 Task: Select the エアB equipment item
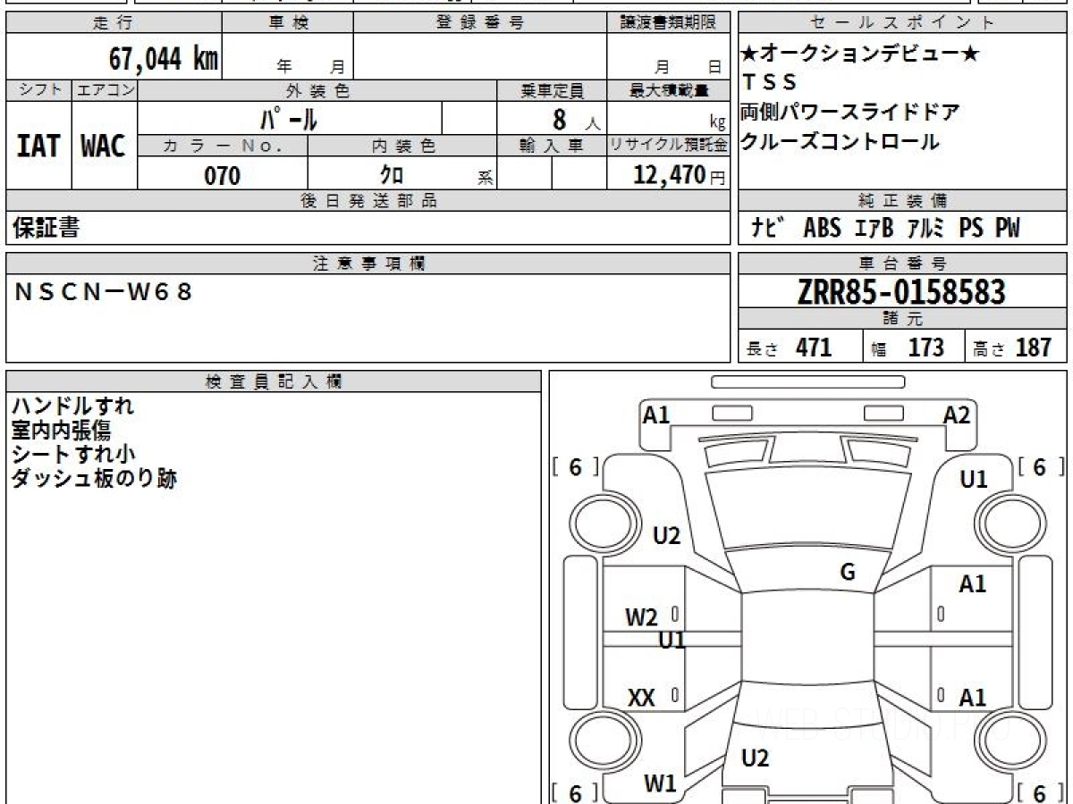pos(873,229)
